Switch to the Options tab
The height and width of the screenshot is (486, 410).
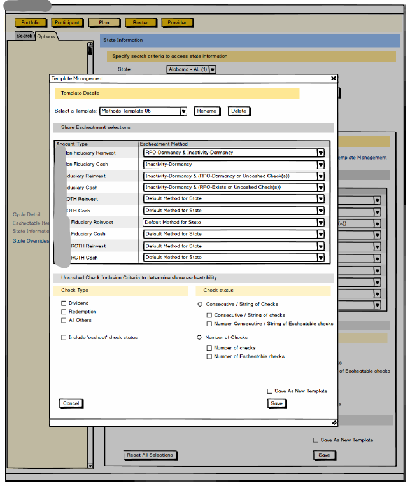click(46, 36)
